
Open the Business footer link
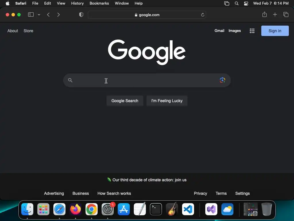81,193
